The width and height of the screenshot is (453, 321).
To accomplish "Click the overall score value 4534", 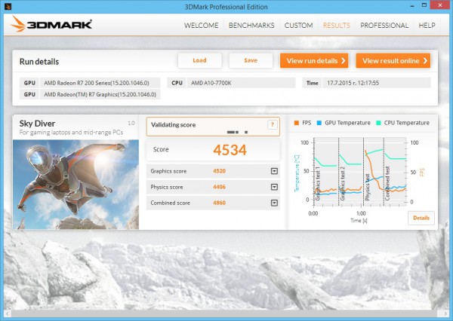I will [230, 150].
